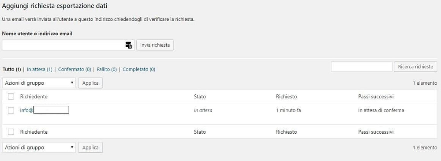
Task: Sort by the Richiedente column header
Action: (x=34, y=97)
